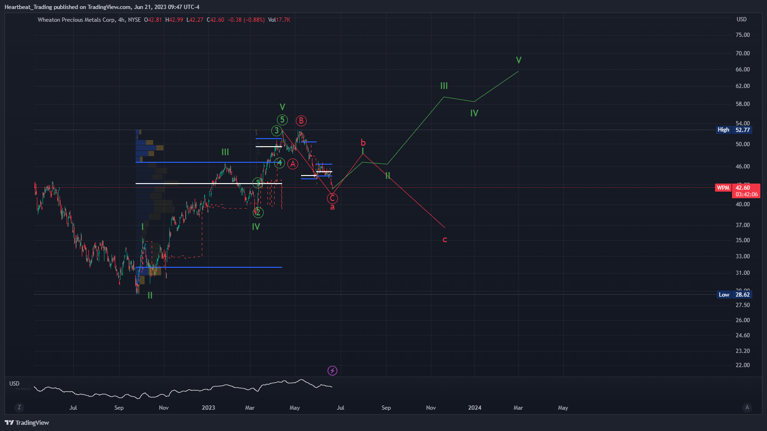The width and height of the screenshot is (767, 431).
Task: Click the 24.60 price axis label
Action: pyautogui.click(x=742, y=335)
